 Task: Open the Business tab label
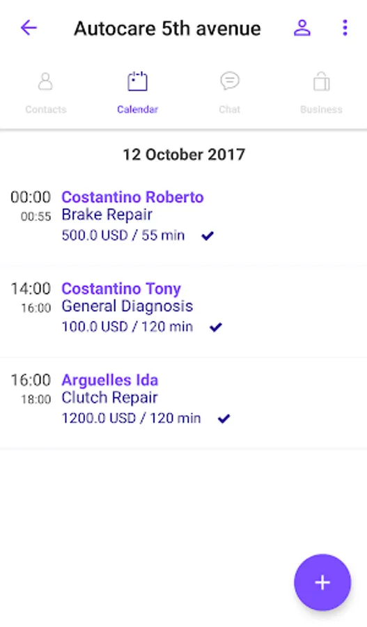322,109
